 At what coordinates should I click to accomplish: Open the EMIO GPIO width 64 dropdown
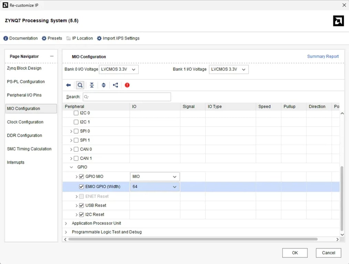pos(155,187)
